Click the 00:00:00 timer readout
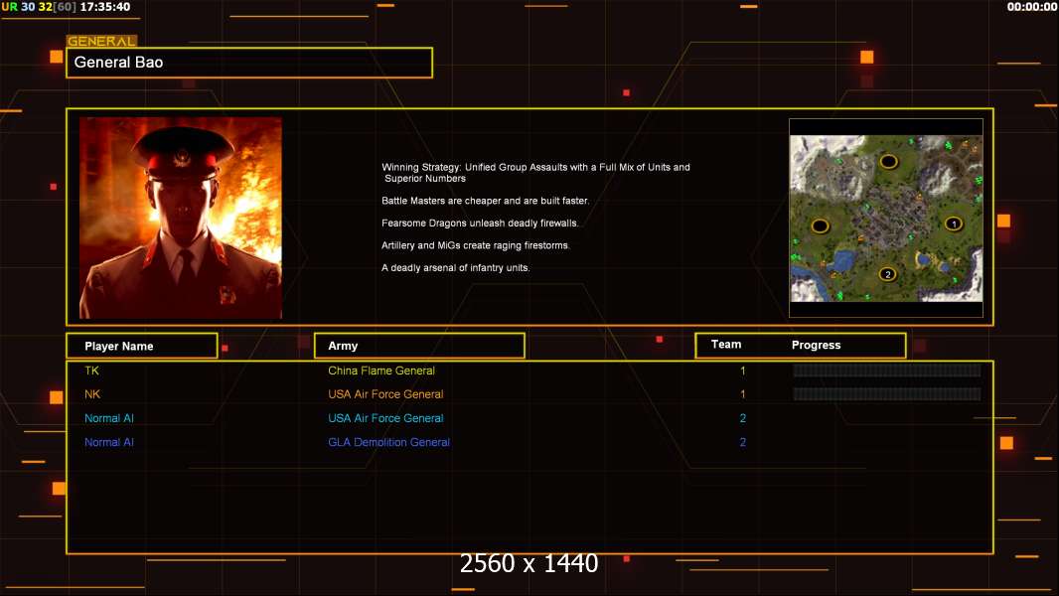1059x596 pixels. pos(1032,7)
